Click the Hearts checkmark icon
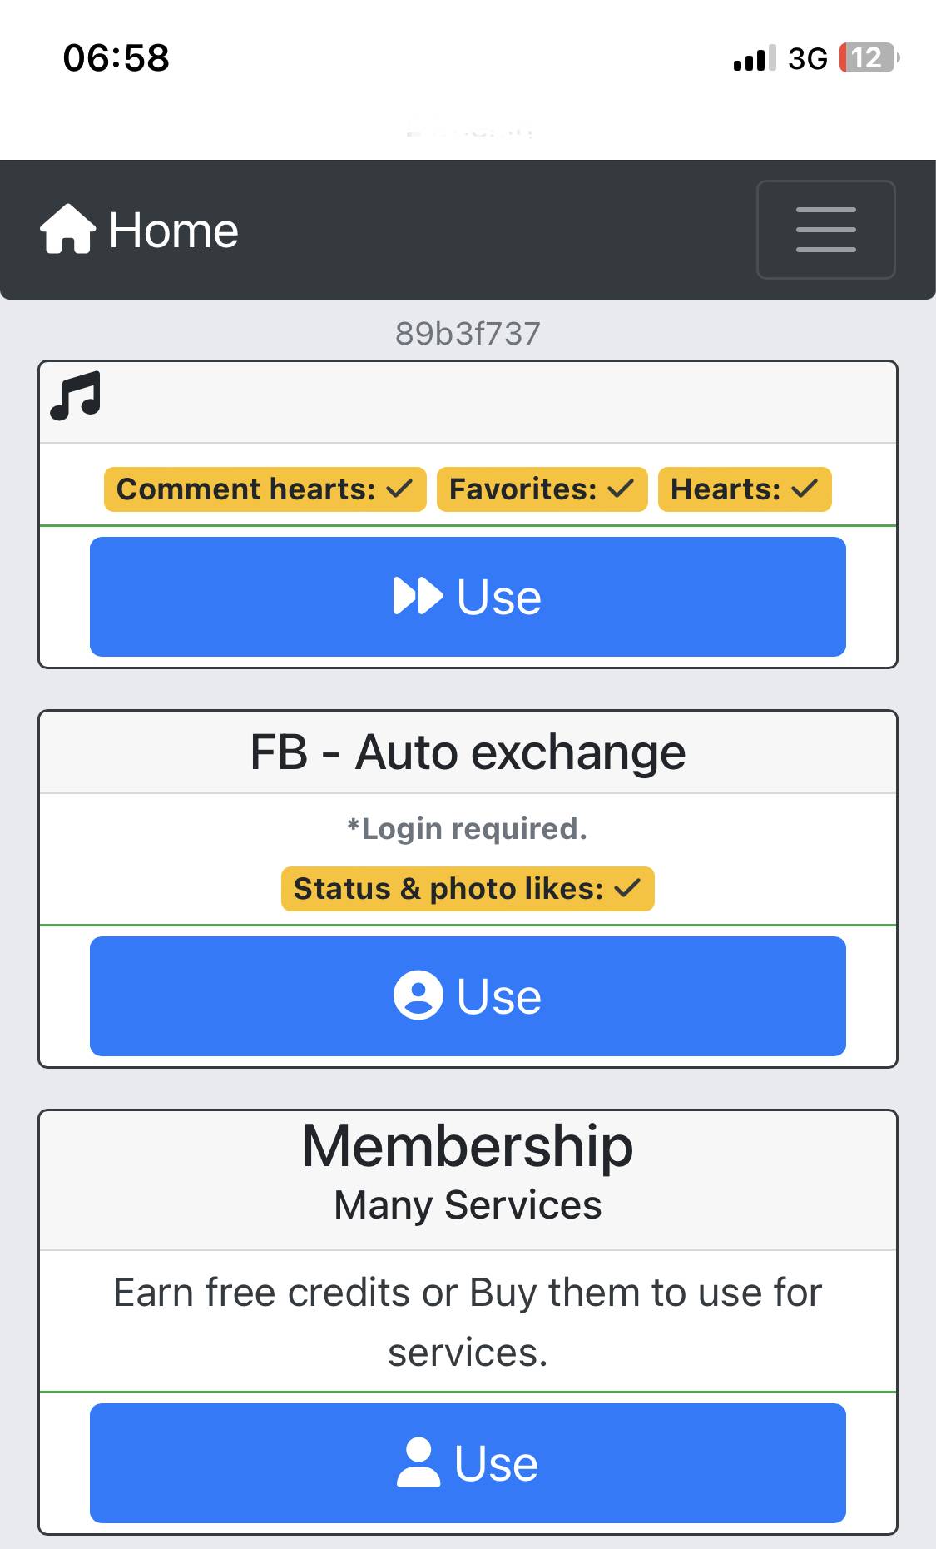This screenshot has width=936, height=1549. pyautogui.click(x=805, y=489)
